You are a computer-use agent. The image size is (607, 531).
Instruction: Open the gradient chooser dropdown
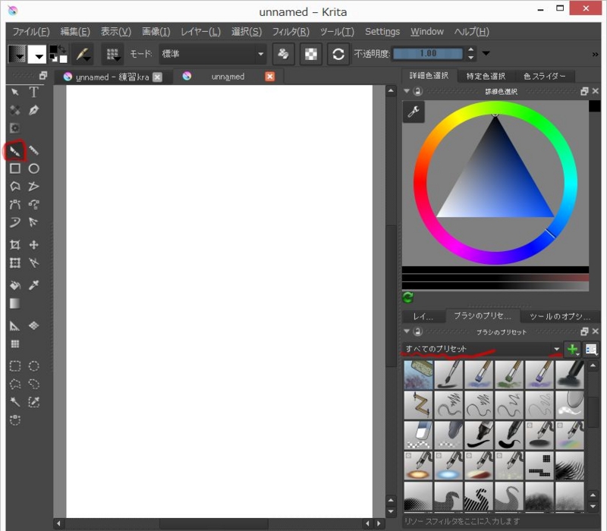(x=17, y=54)
